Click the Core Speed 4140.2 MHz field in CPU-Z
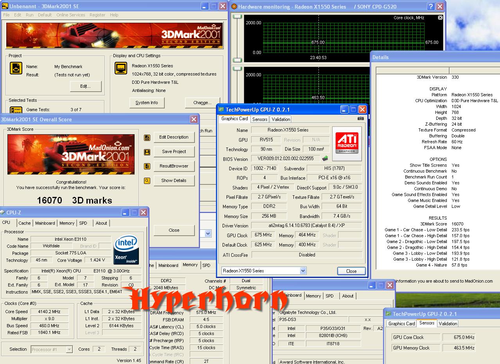Viewport: 500px width, 364px height. (x=49, y=312)
